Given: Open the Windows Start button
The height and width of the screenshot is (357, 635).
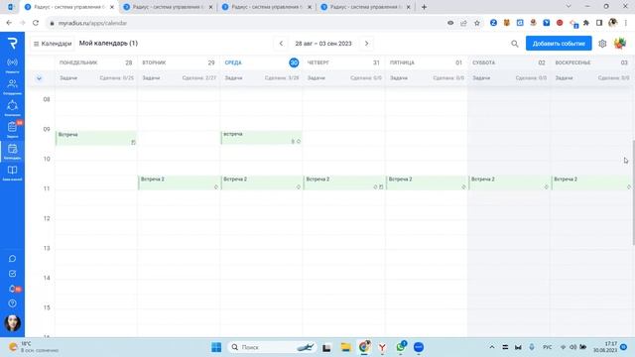Looking at the screenshot, I should pos(216,347).
